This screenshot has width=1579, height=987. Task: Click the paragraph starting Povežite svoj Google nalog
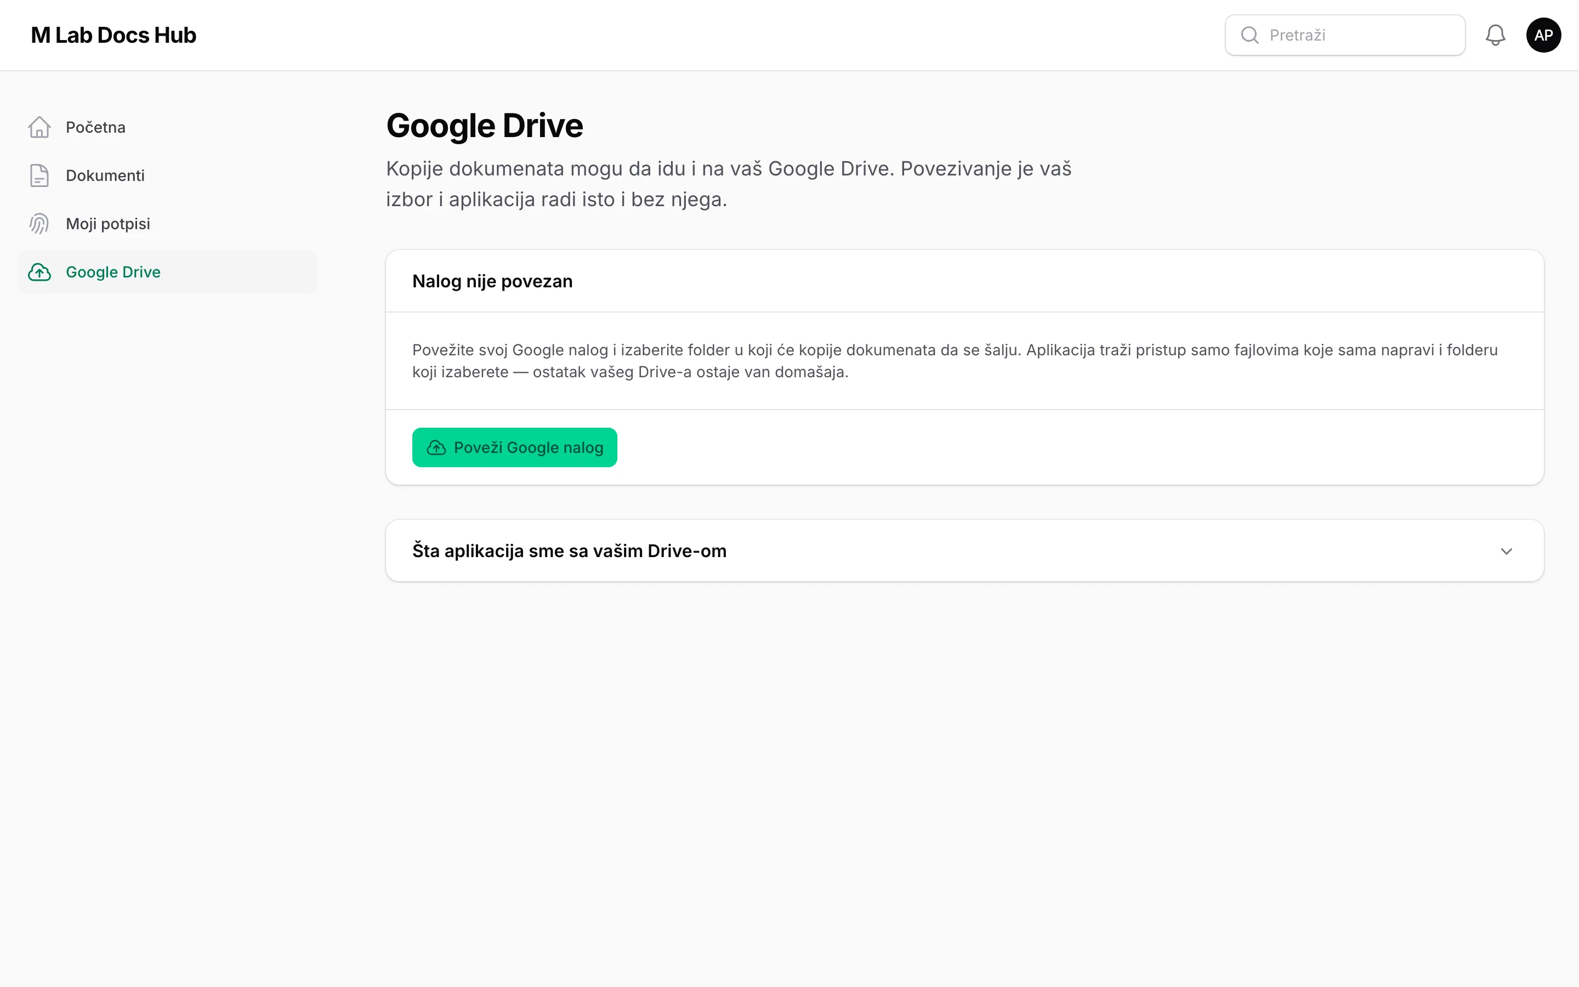click(955, 361)
